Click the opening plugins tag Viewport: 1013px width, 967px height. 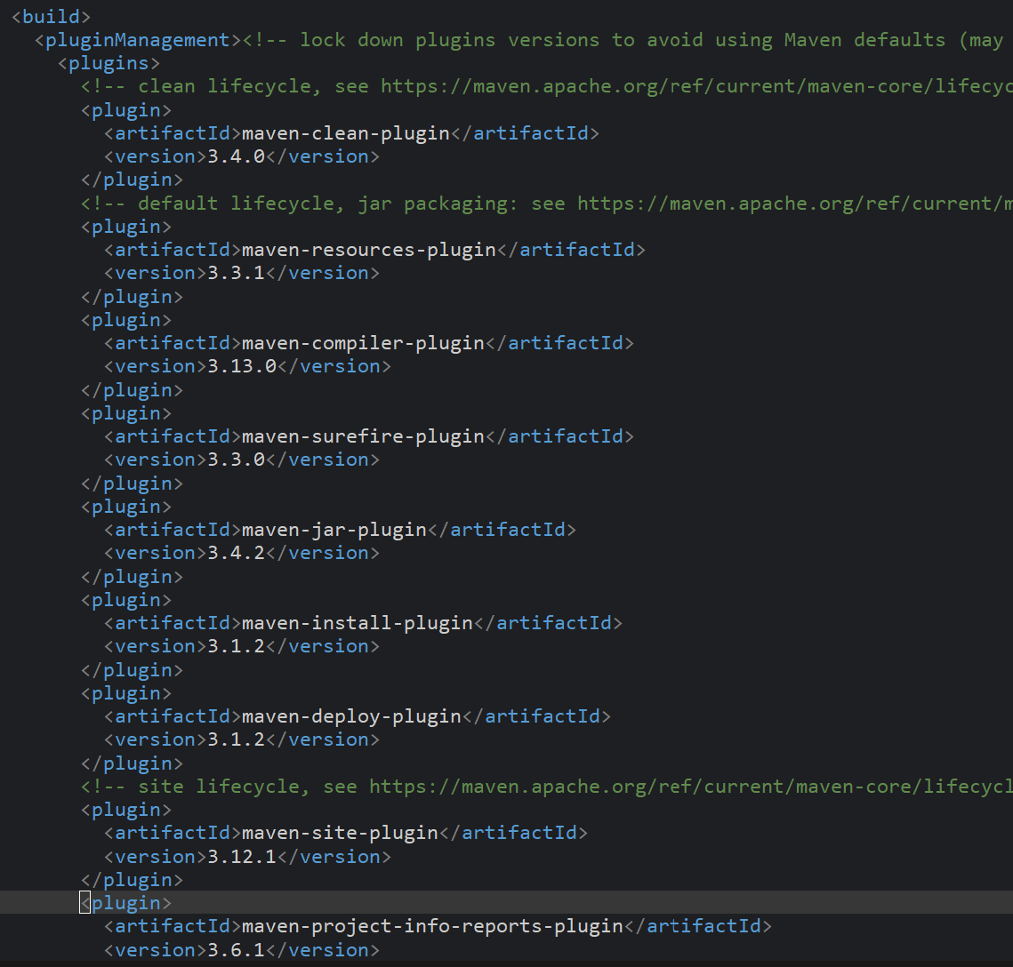coord(109,63)
